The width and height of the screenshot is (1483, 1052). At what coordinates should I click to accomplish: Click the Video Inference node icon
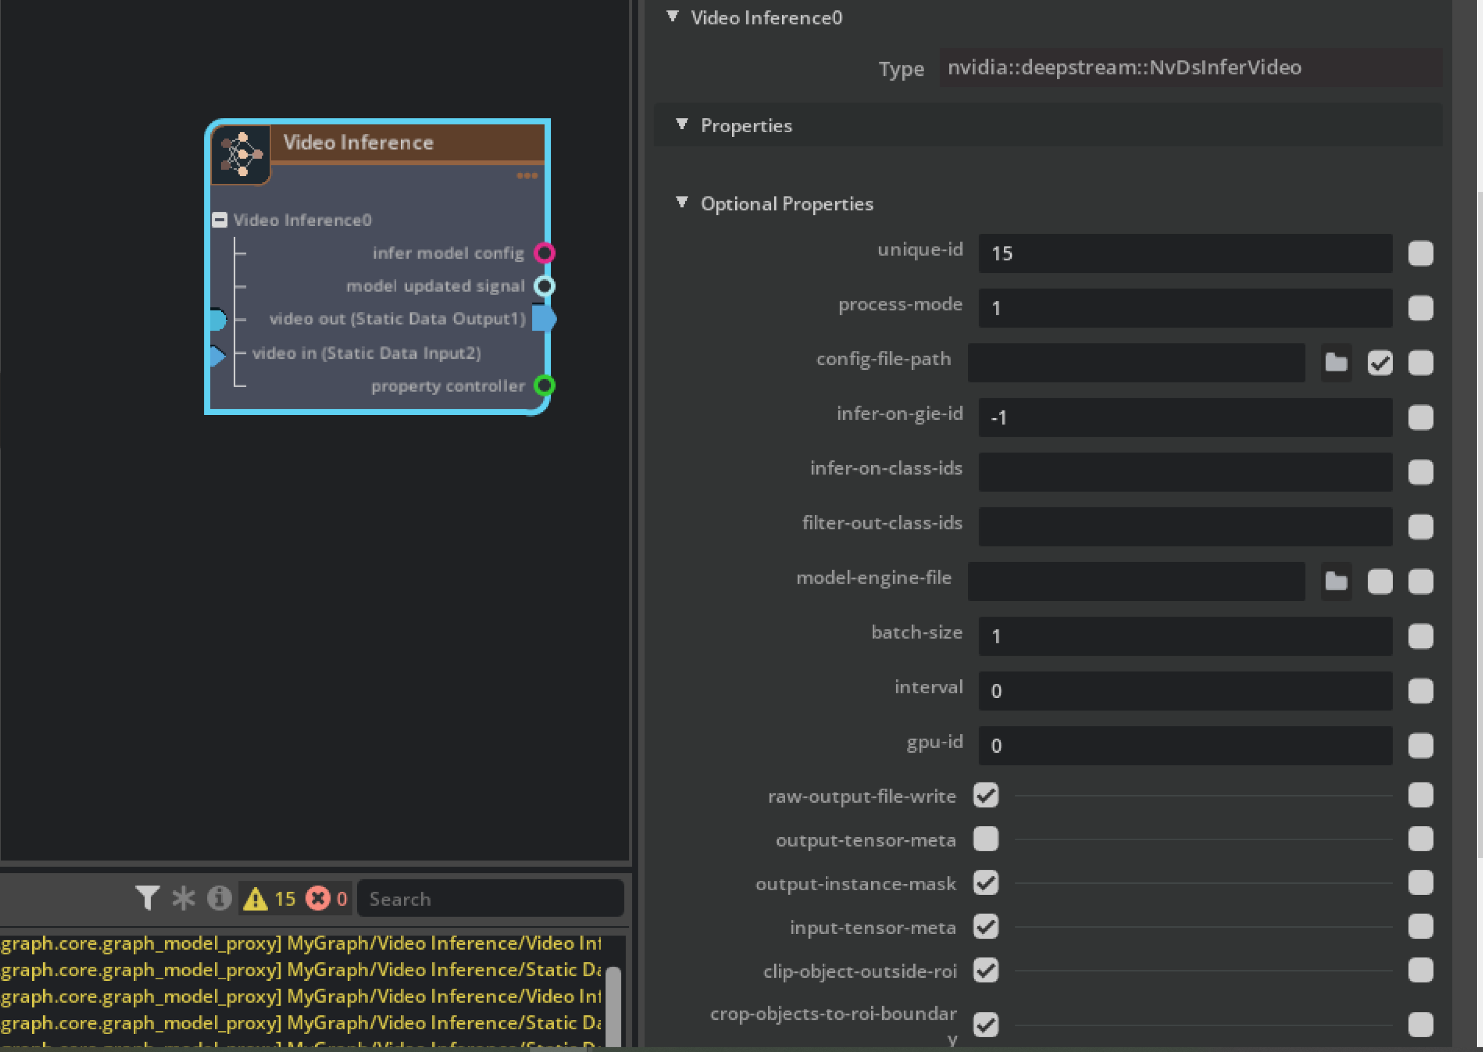[x=241, y=155]
